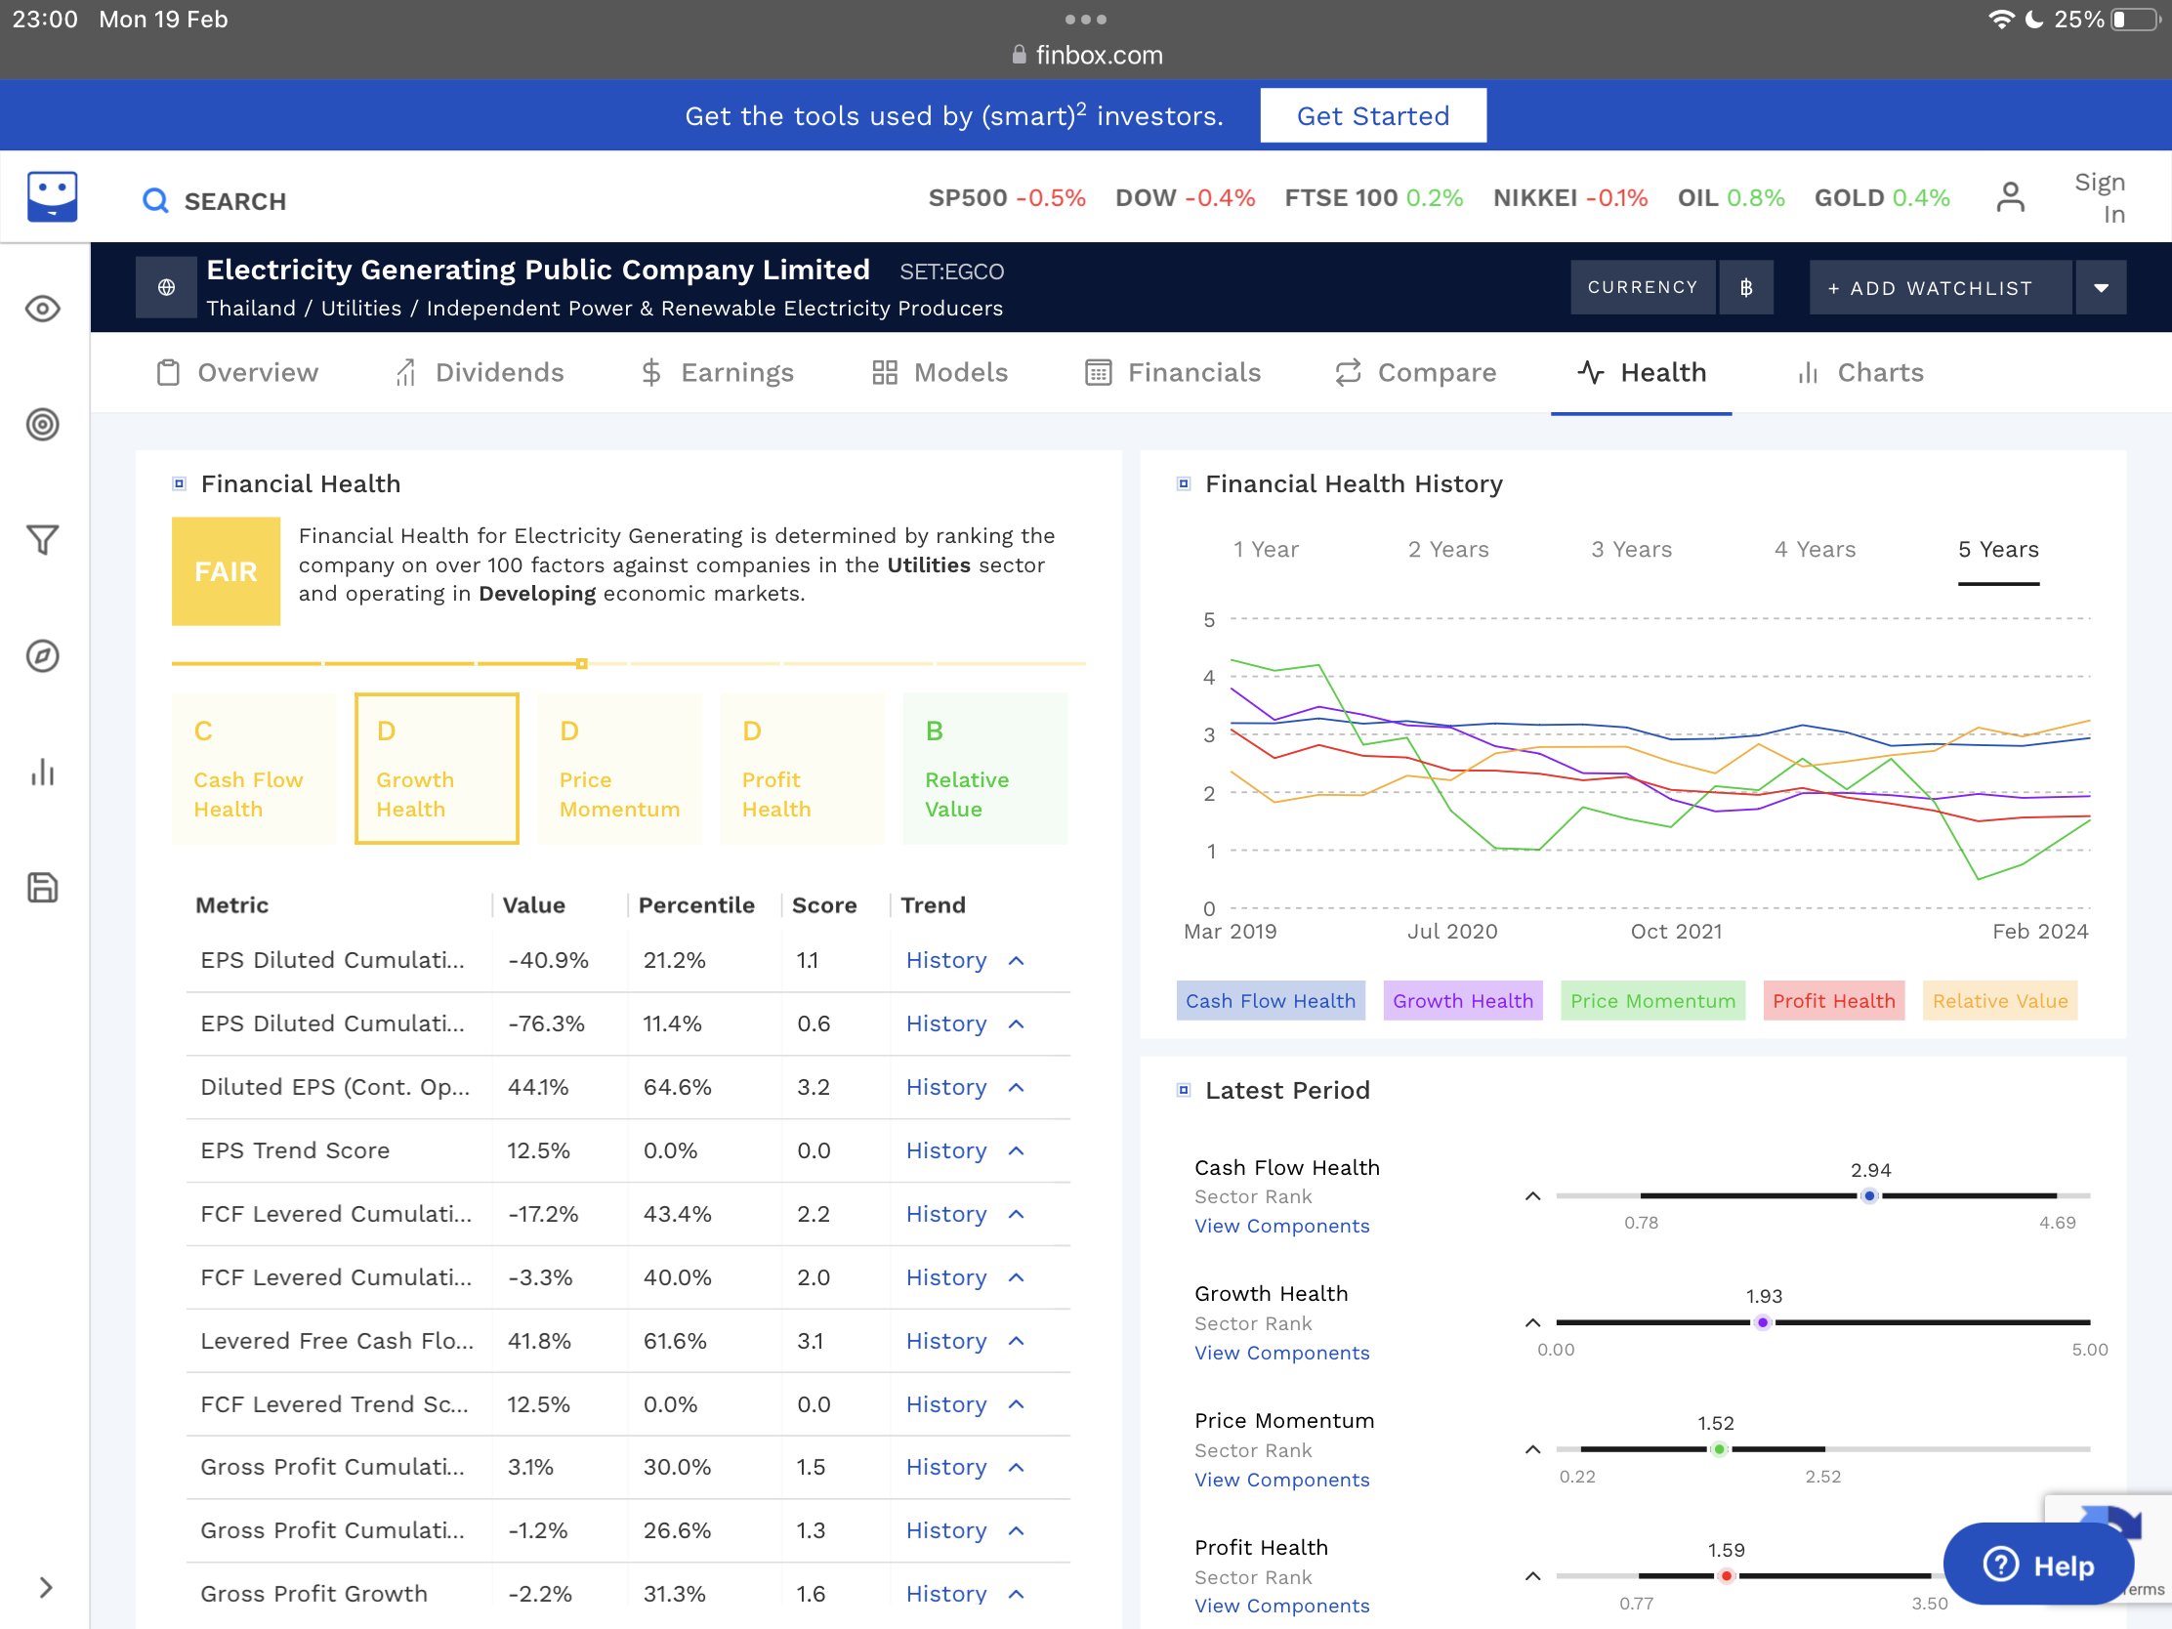Open History for Diluted EPS (Cont. Op row
The width and height of the screenshot is (2172, 1629).
coord(945,1087)
